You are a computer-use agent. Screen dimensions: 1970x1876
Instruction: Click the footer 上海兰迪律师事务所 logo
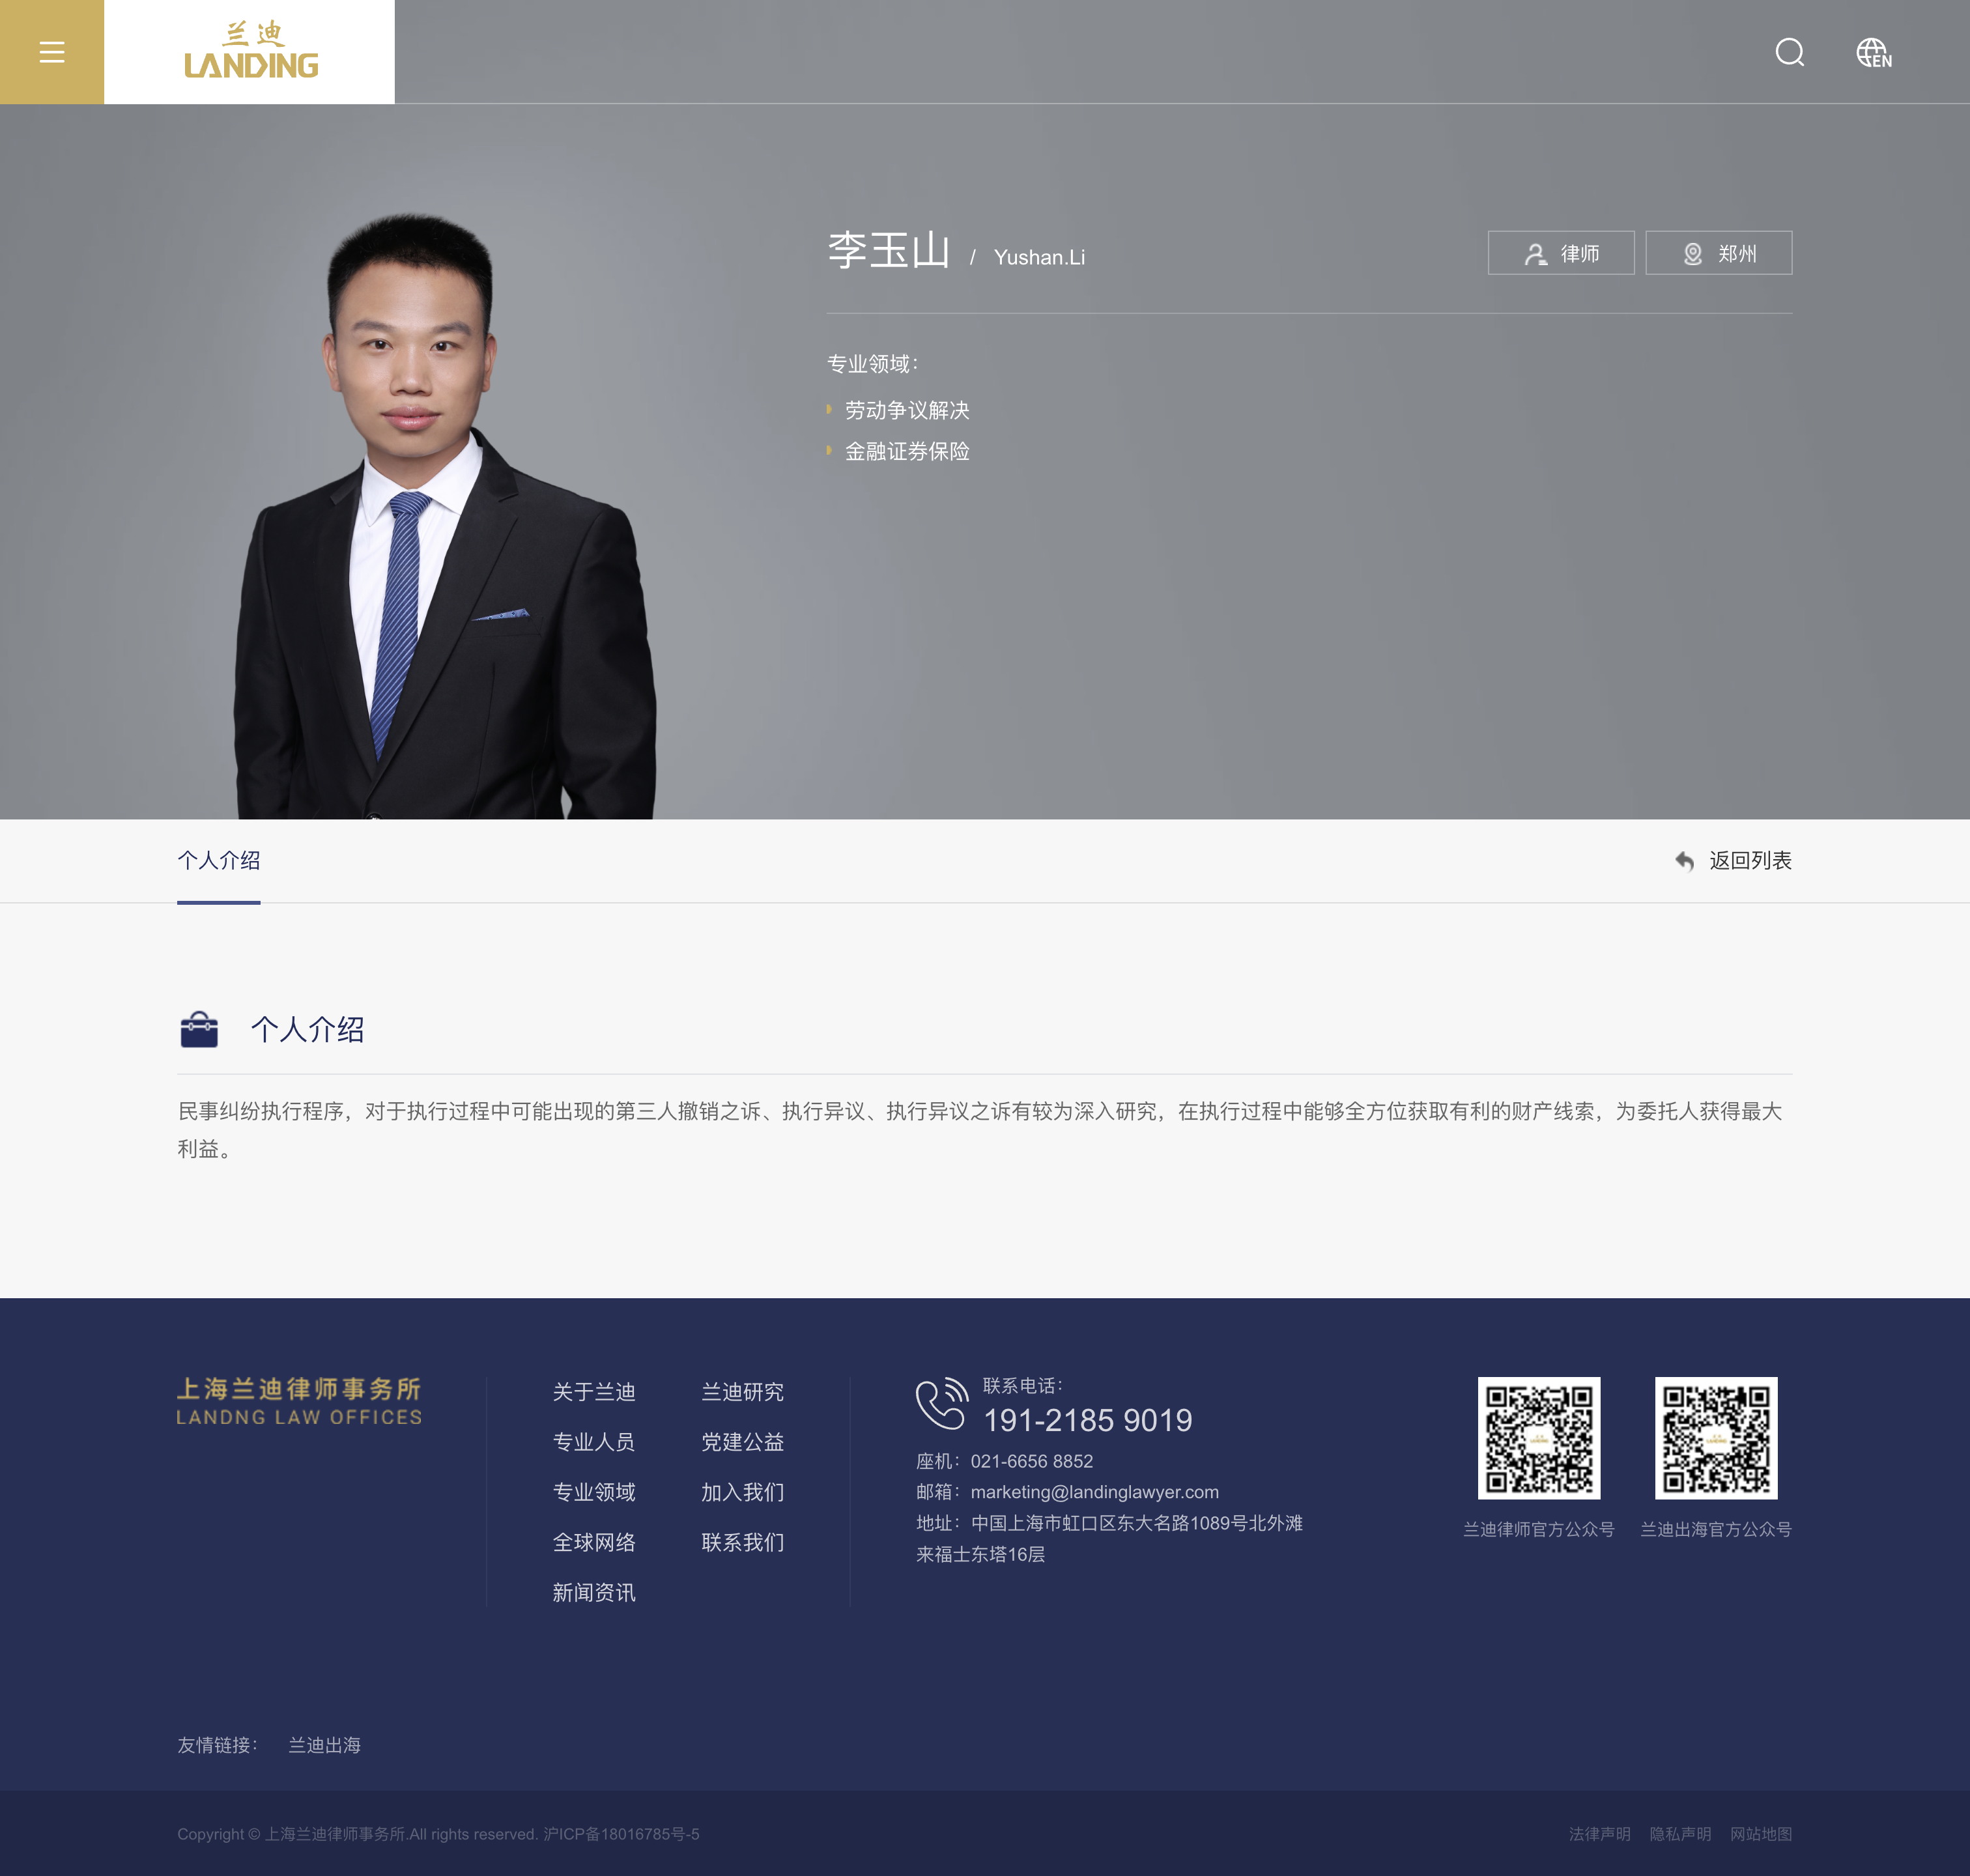299,1401
